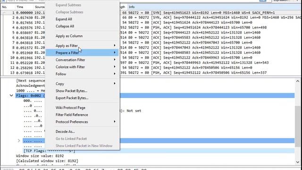Select the '...0 ....' flag bit row

pyautogui.click(x=33, y=106)
